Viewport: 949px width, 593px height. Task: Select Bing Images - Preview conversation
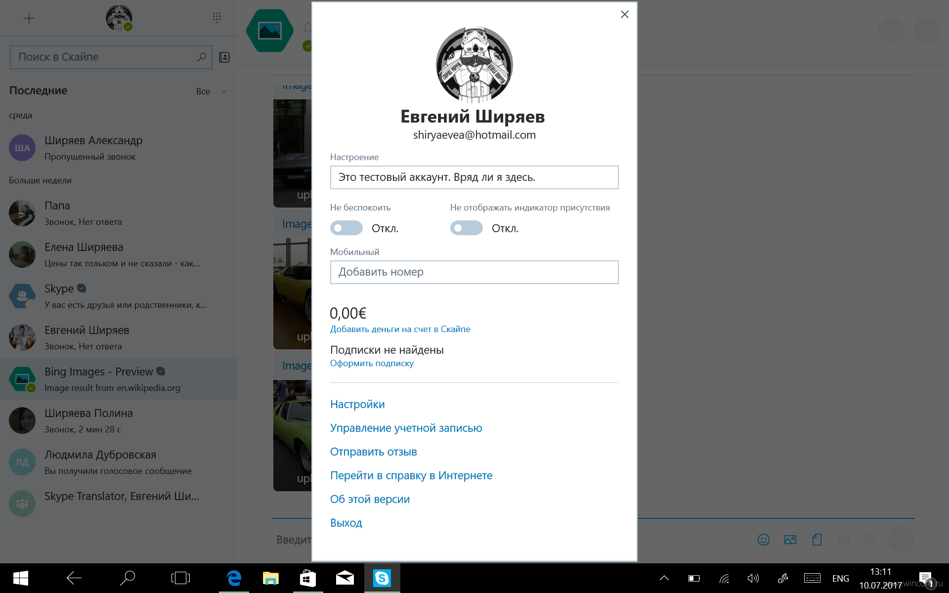point(119,379)
